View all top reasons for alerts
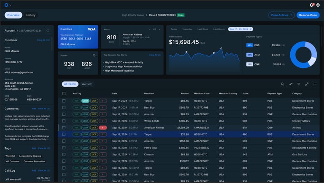324x183 pixels. [x=155, y=55]
